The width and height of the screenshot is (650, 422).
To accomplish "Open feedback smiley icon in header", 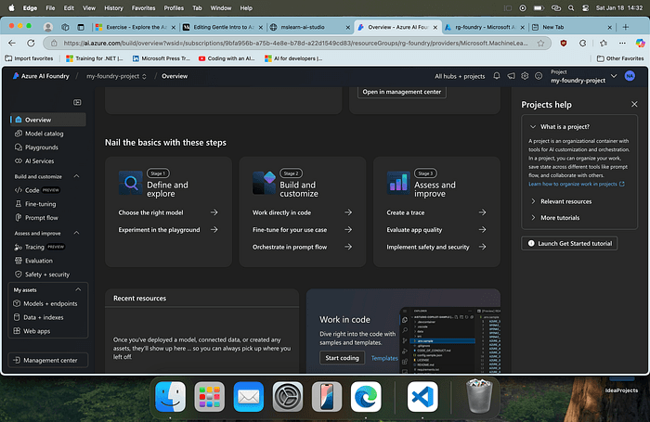I will (x=539, y=76).
